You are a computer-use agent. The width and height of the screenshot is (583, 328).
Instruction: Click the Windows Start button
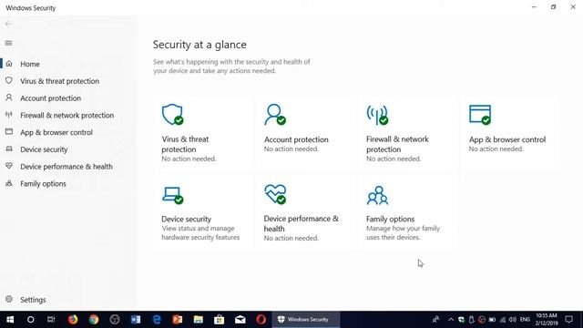click(10, 320)
